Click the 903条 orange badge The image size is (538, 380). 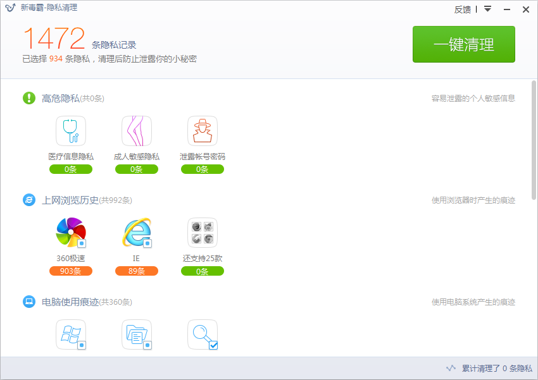coord(71,271)
